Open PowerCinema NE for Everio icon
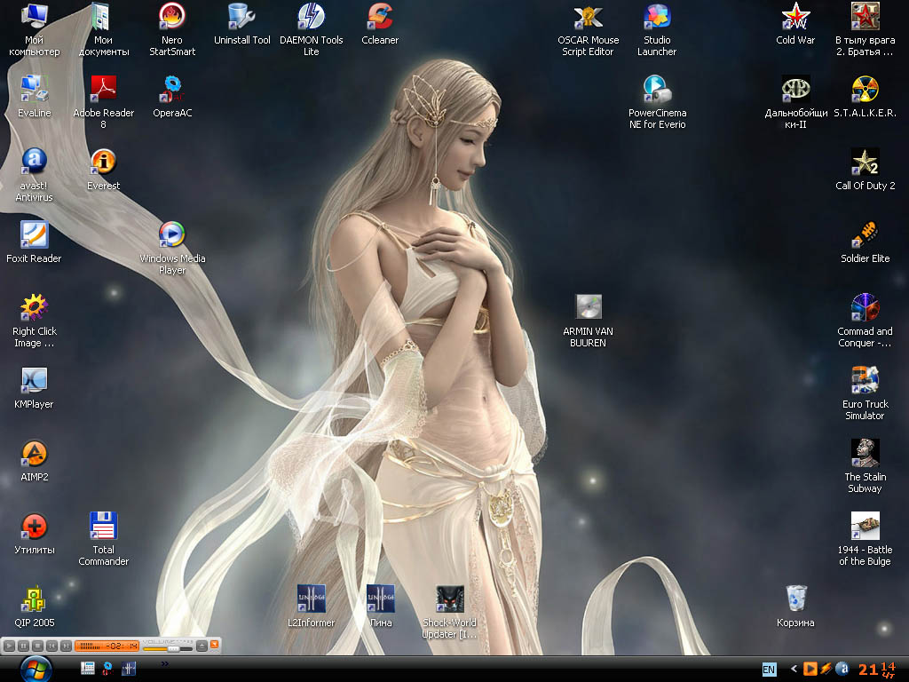 tap(657, 102)
